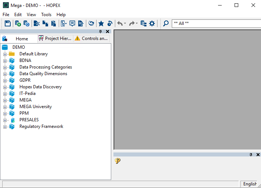Open the Tools menu

46,15
